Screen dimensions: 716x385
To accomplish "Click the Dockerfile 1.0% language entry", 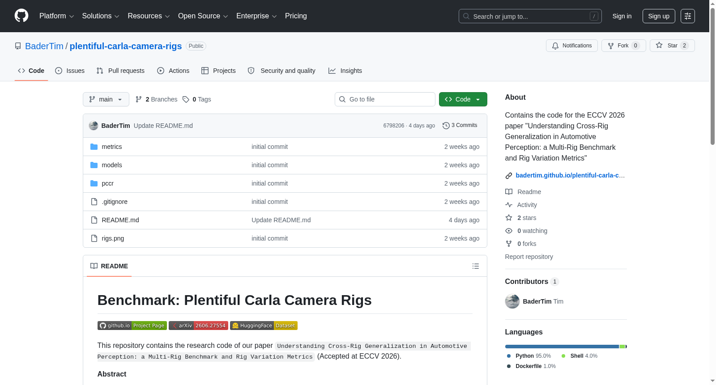I will pyautogui.click(x=531, y=366).
